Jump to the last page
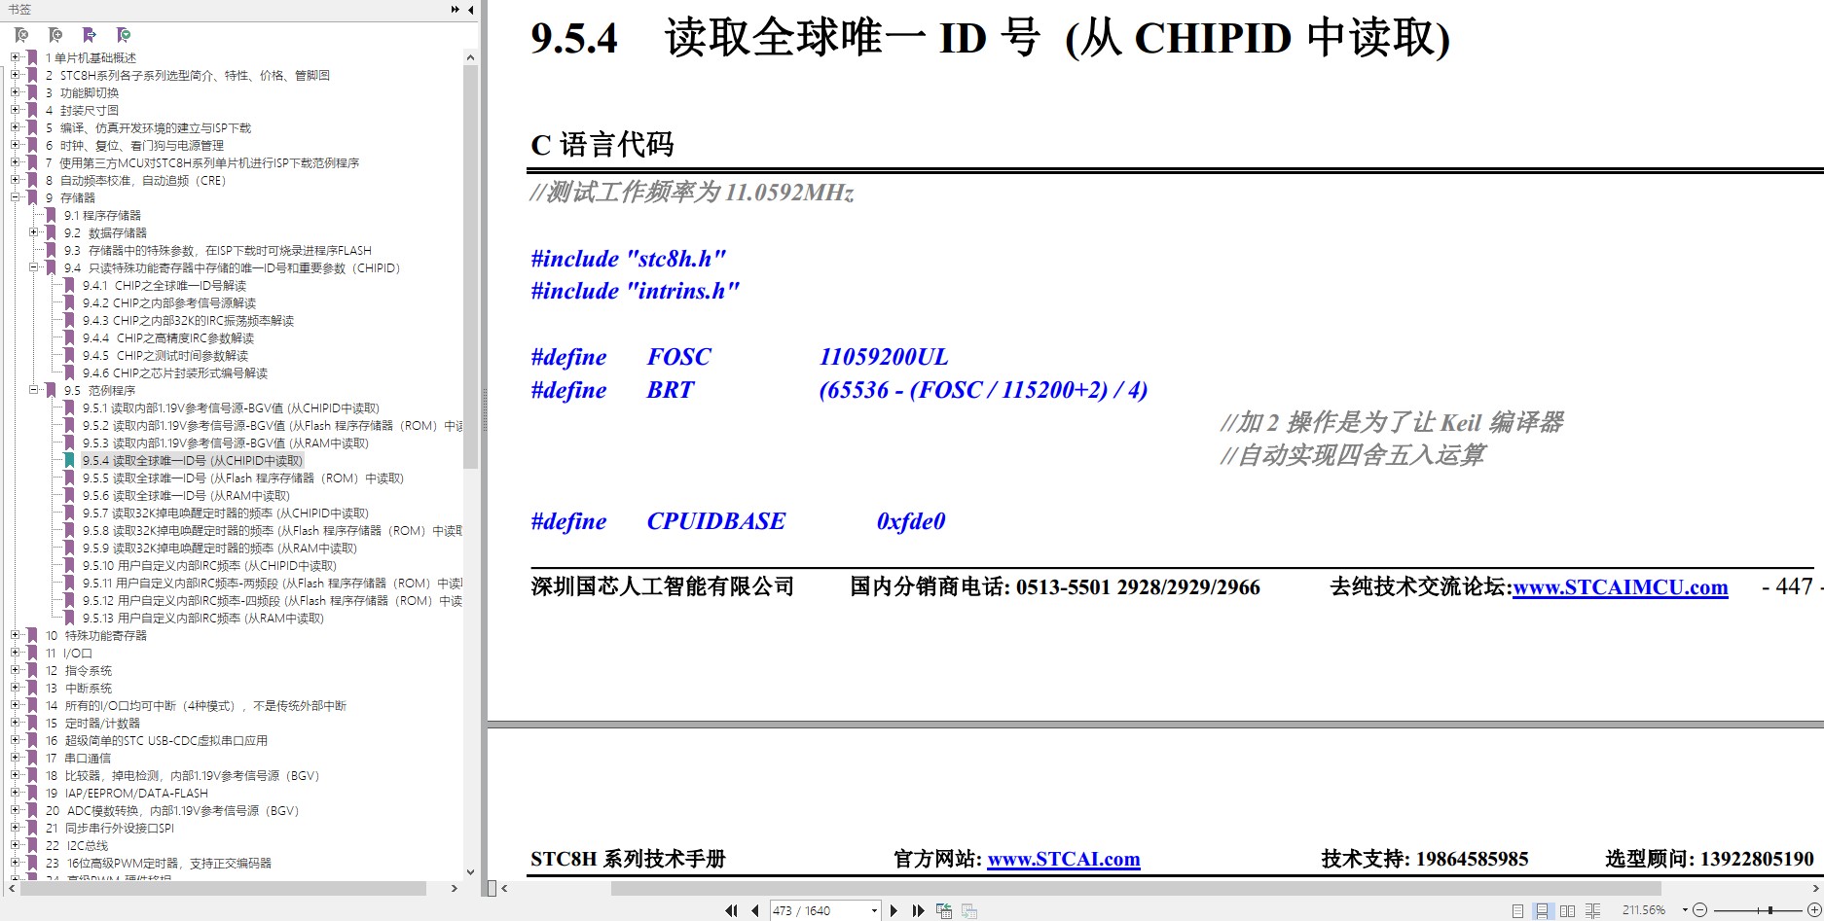 click(918, 910)
